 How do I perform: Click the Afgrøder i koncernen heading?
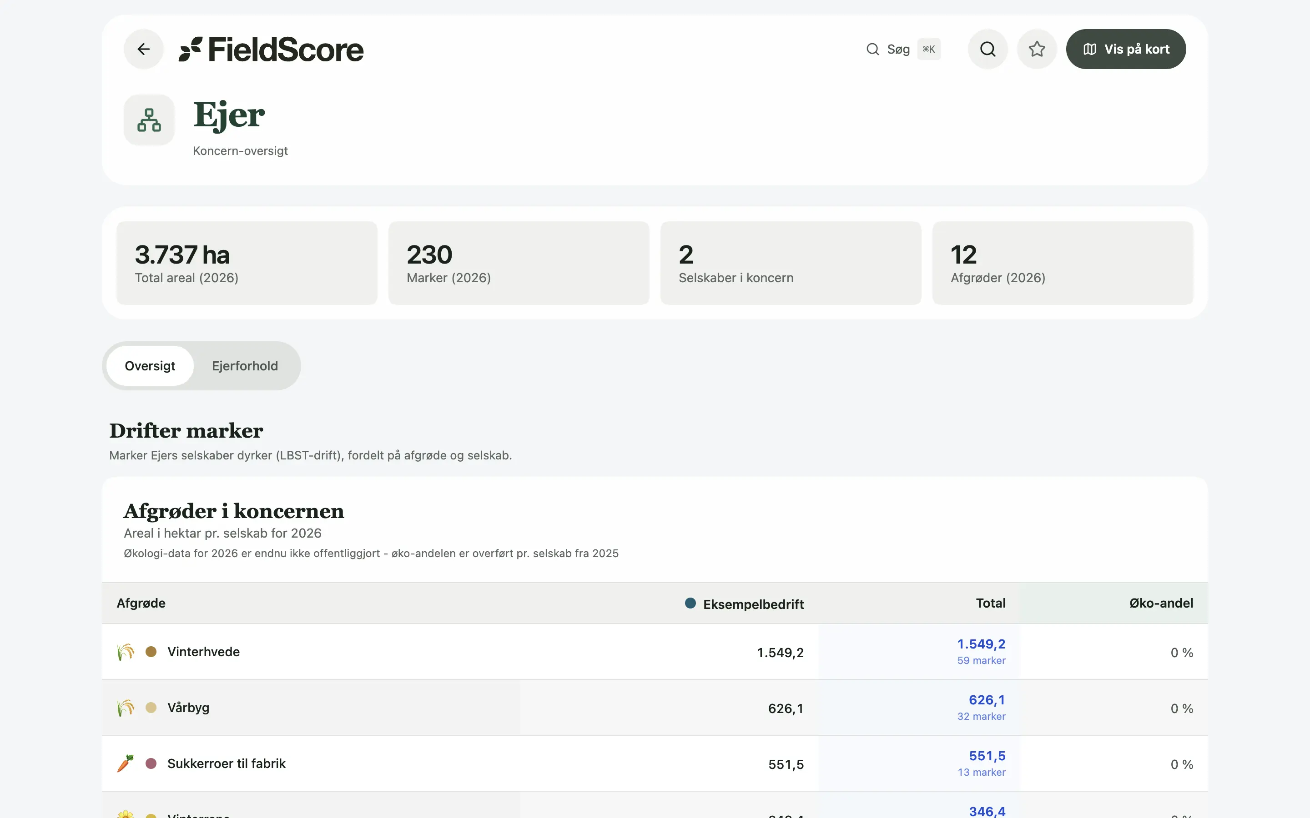tap(234, 511)
